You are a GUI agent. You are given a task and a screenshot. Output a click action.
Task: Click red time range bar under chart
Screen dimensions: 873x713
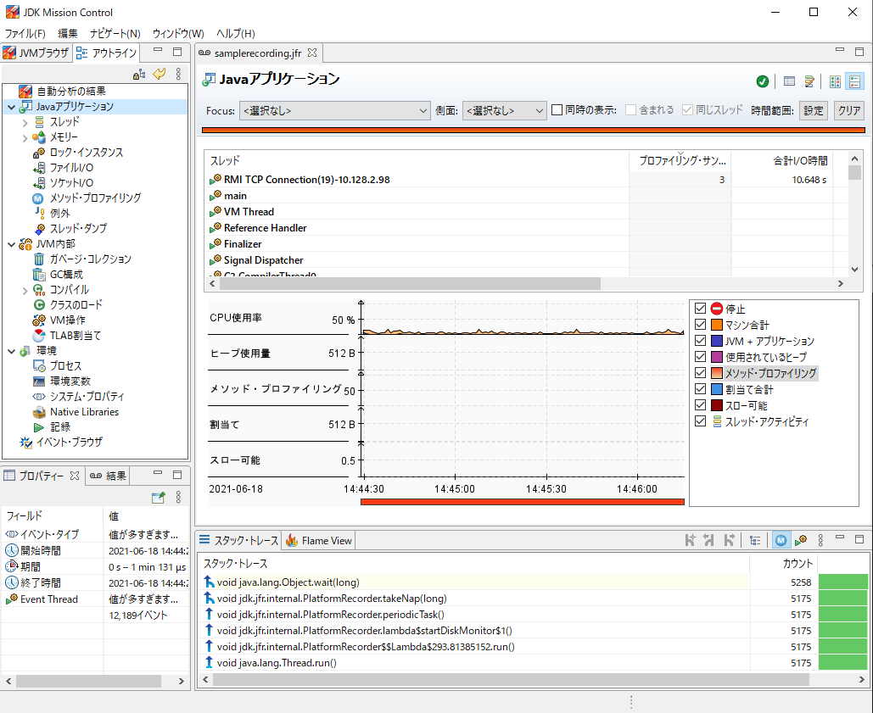click(523, 502)
